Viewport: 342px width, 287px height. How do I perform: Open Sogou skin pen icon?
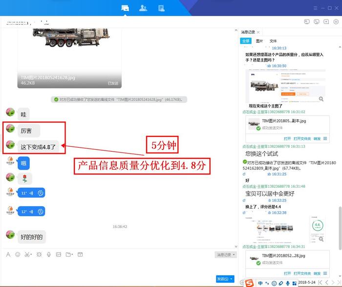coord(281,283)
